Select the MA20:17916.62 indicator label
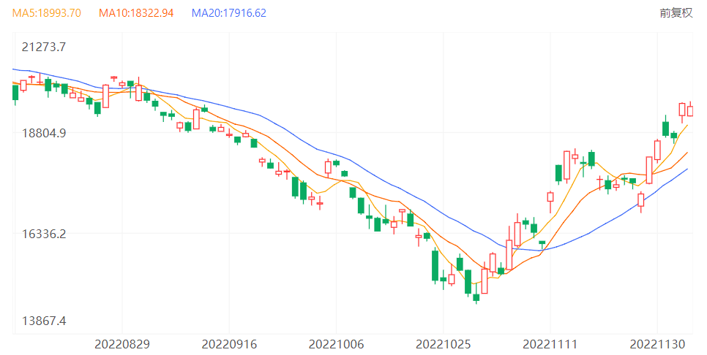The image size is (707, 355). tap(229, 13)
